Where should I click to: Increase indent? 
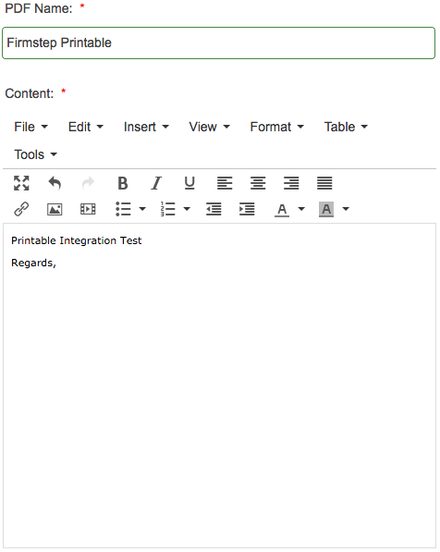click(x=247, y=209)
